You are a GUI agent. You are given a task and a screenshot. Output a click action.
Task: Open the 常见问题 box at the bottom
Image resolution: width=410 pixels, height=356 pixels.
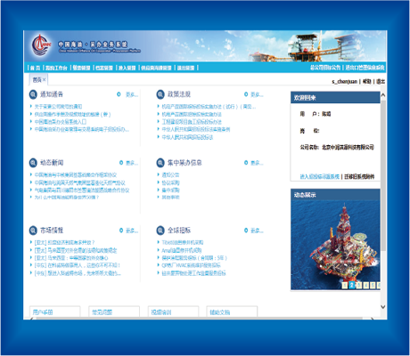pos(114,311)
